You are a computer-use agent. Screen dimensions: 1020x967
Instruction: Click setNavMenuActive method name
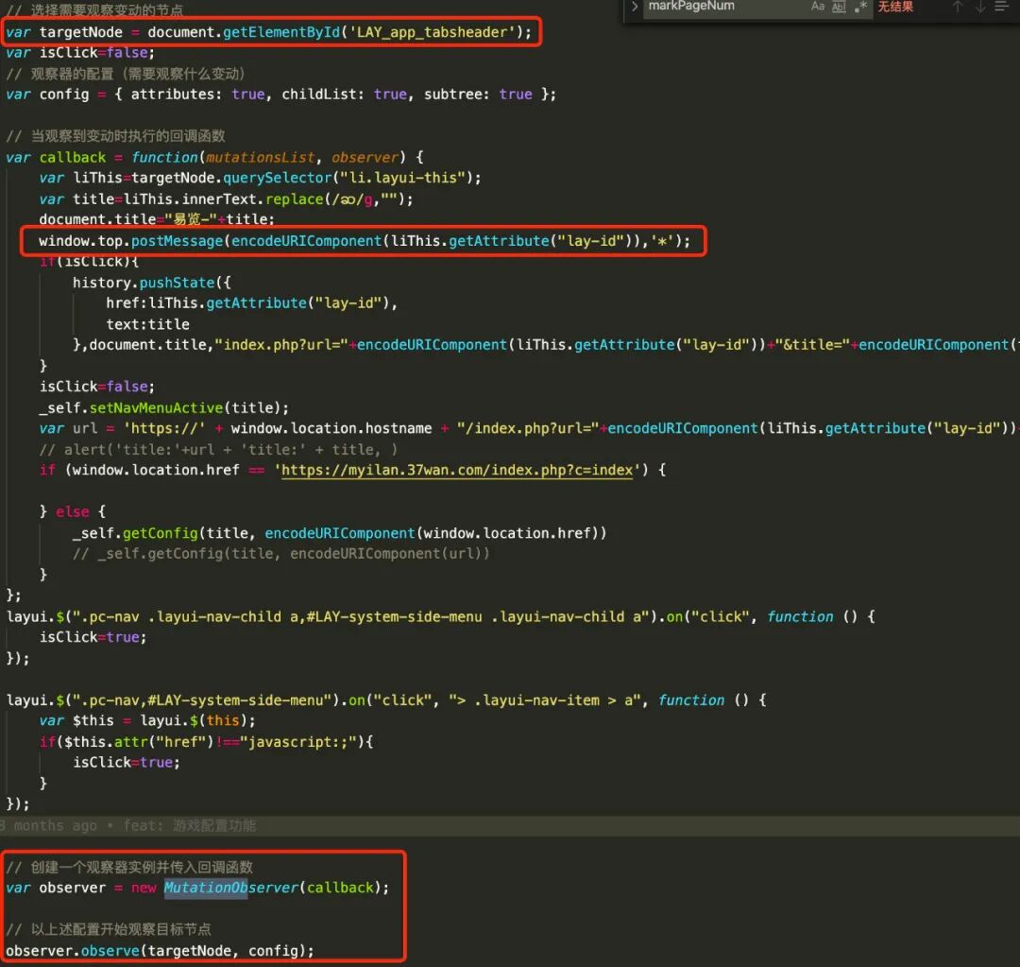pyautogui.click(x=156, y=407)
